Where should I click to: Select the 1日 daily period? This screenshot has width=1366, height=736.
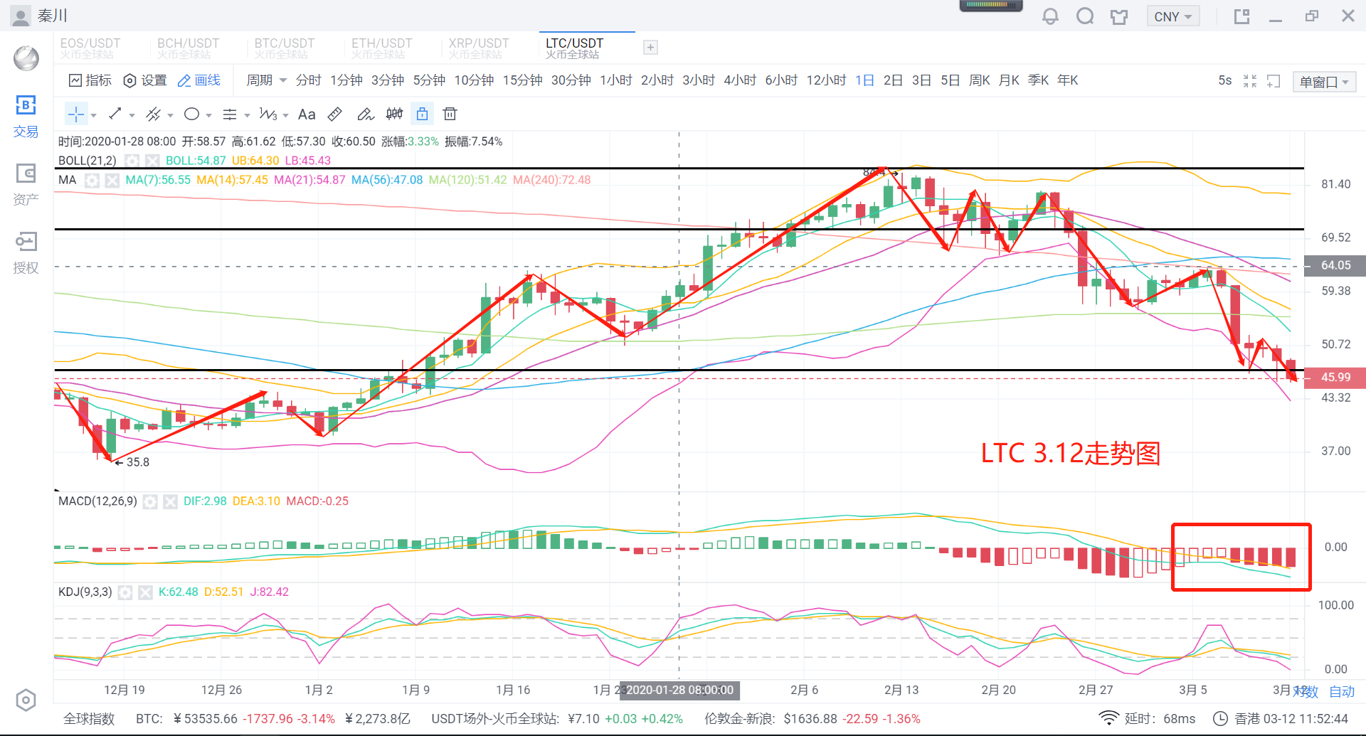click(864, 80)
